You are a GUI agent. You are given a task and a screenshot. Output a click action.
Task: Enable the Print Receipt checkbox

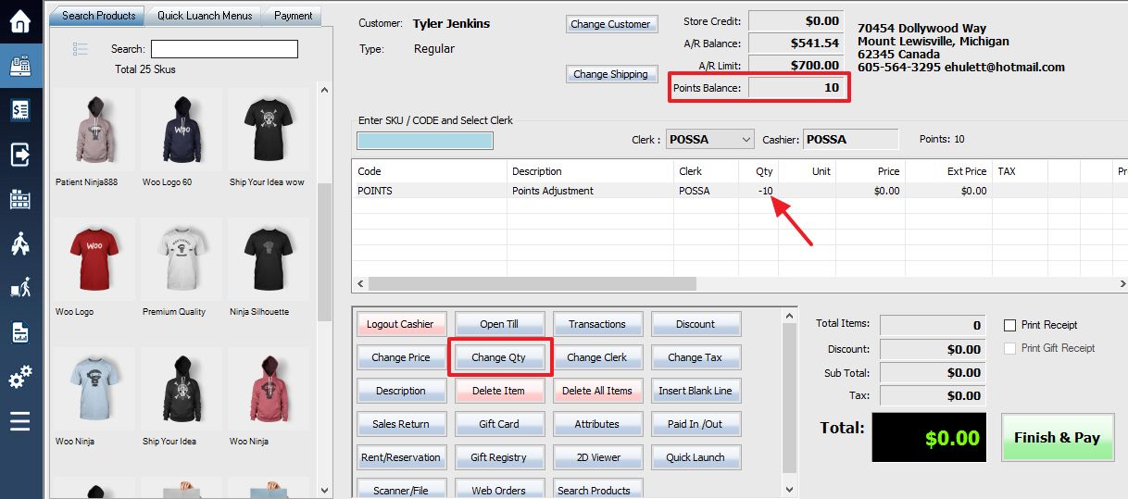pos(1010,325)
